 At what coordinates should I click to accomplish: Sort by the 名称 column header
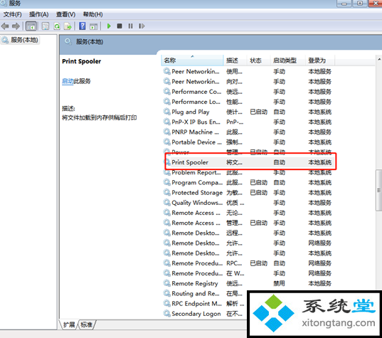[192, 60]
